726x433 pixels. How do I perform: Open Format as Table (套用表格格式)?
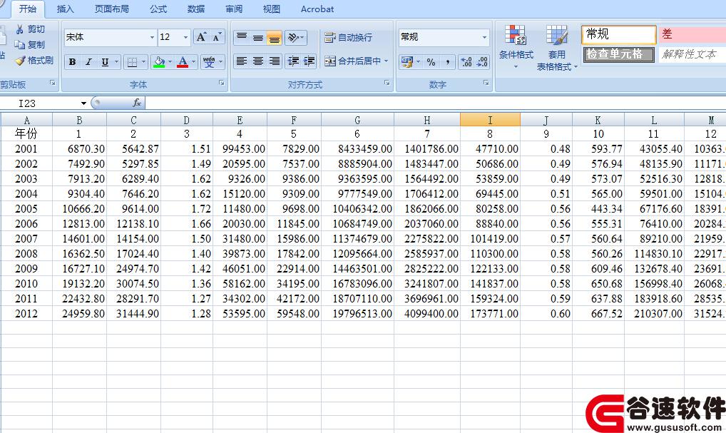click(x=556, y=47)
